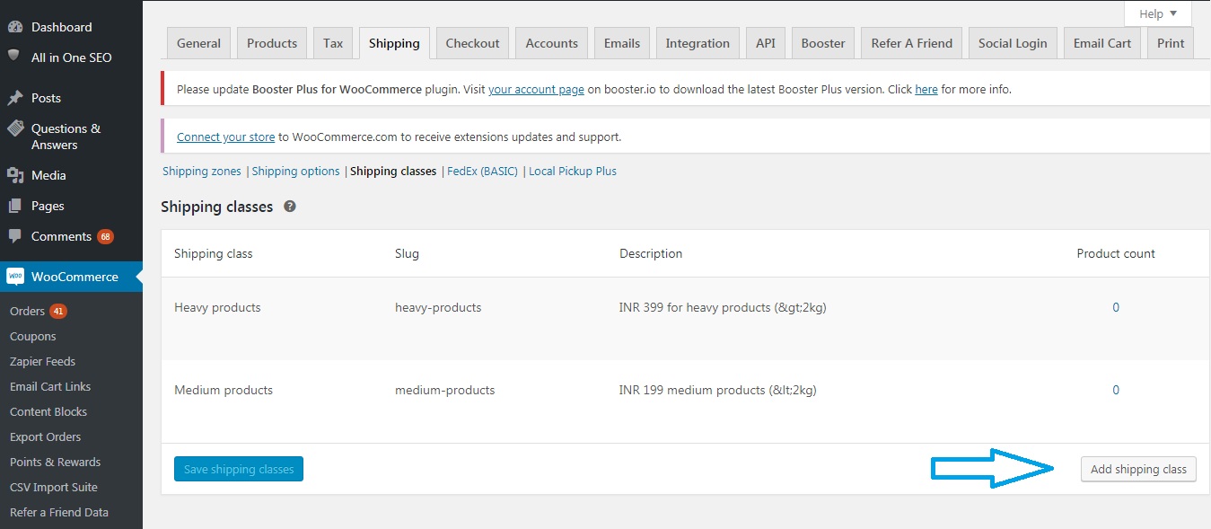Click the 'Heavy products' class name
1211x529 pixels.
tap(217, 307)
